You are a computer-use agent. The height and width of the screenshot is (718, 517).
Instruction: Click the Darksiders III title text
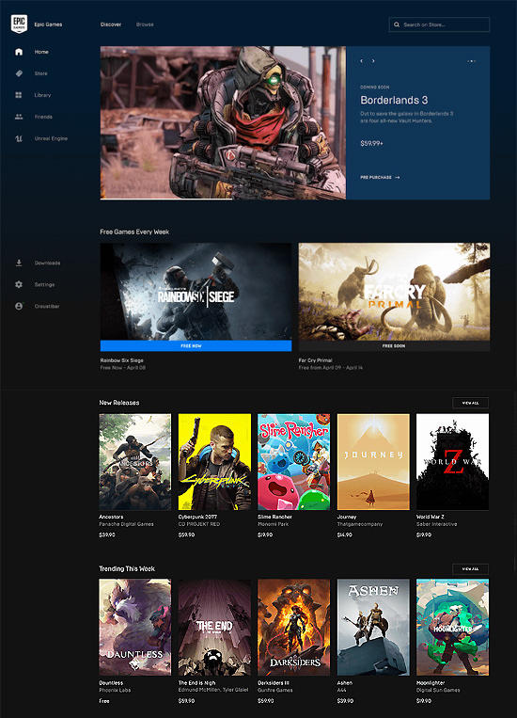(274, 683)
